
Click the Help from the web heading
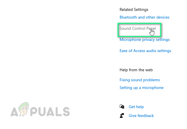tap(136, 70)
